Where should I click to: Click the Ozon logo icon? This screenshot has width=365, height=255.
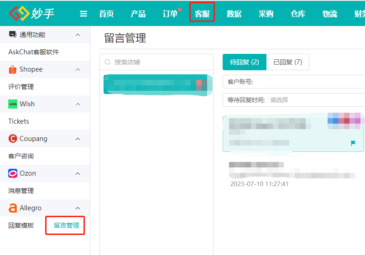coord(13,173)
